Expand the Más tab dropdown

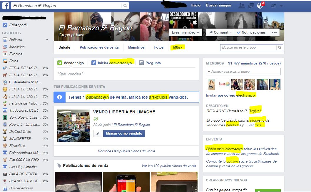[178, 47]
